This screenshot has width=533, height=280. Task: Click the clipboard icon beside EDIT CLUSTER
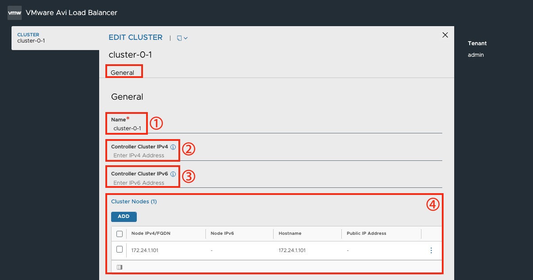point(179,38)
